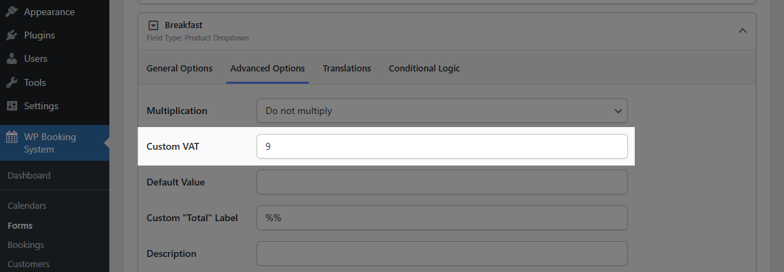
Task: Click the Appearance paintbrush icon
Action: click(x=12, y=12)
